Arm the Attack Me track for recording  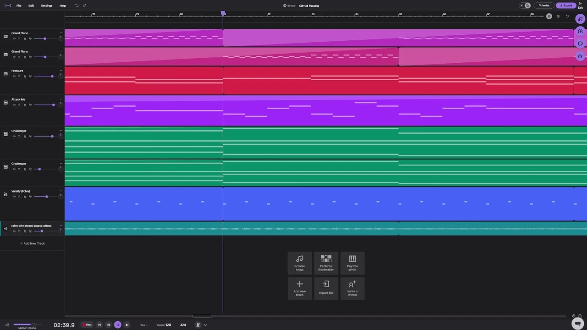(x=25, y=105)
